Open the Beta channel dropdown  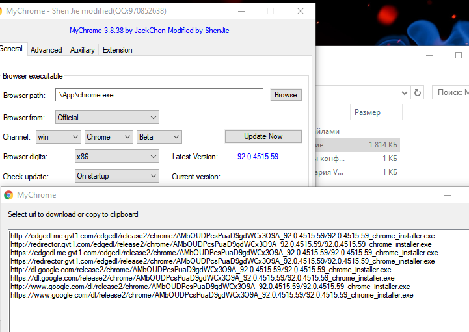tap(159, 137)
